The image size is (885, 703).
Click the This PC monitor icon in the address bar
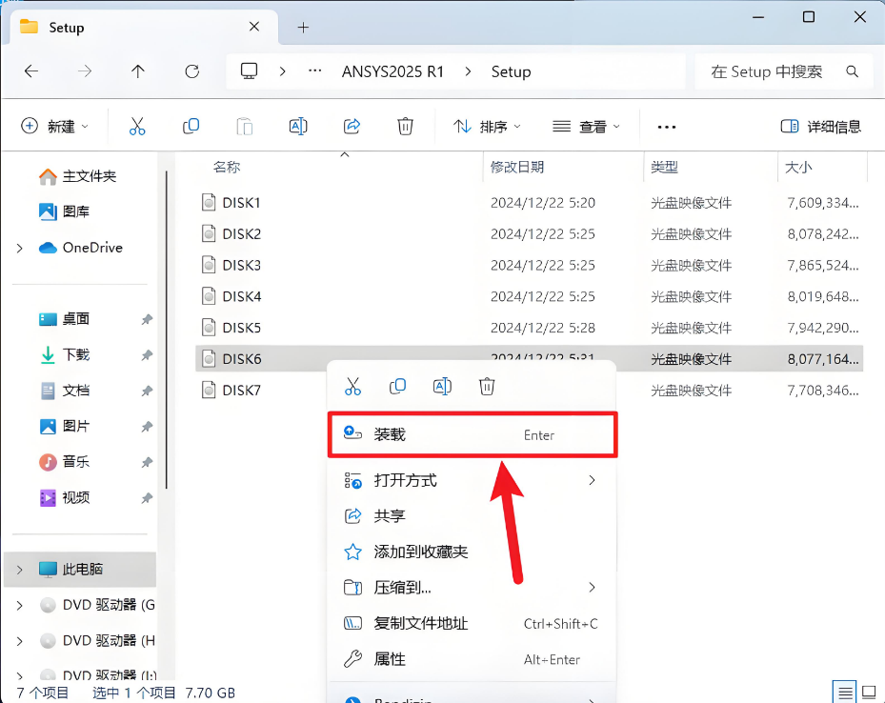click(x=249, y=71)
